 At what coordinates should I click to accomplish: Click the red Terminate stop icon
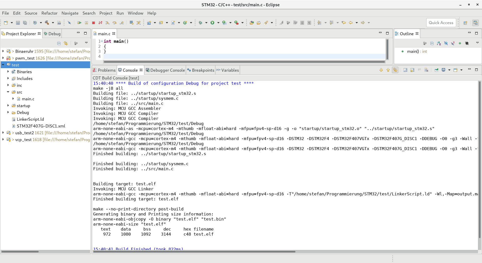93,23
